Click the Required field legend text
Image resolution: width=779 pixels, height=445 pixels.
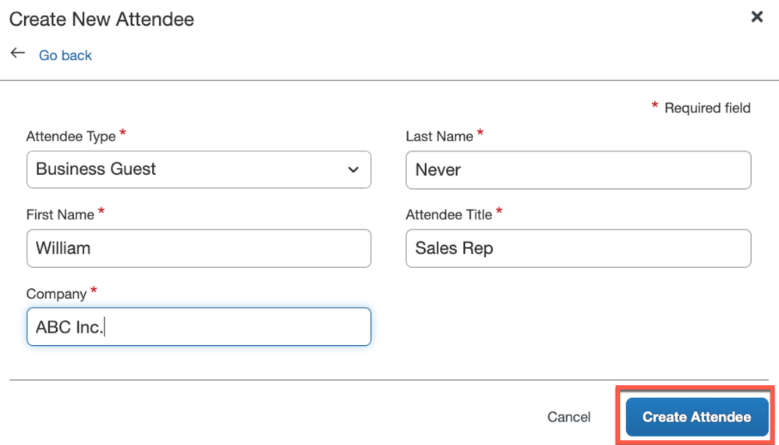[707, 108]
